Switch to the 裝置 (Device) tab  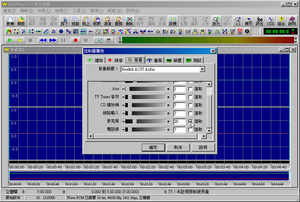(x=174, y=60)
